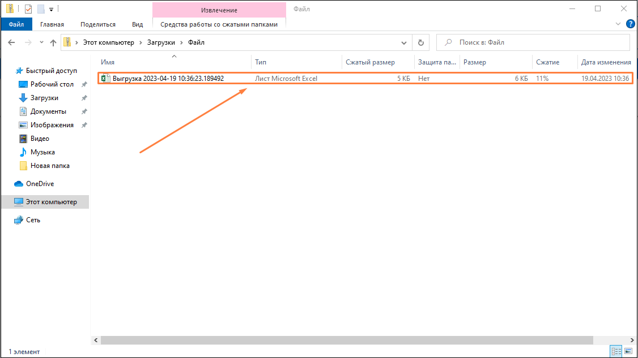Expand the ribbon with chevron arrow

(618, 24)
